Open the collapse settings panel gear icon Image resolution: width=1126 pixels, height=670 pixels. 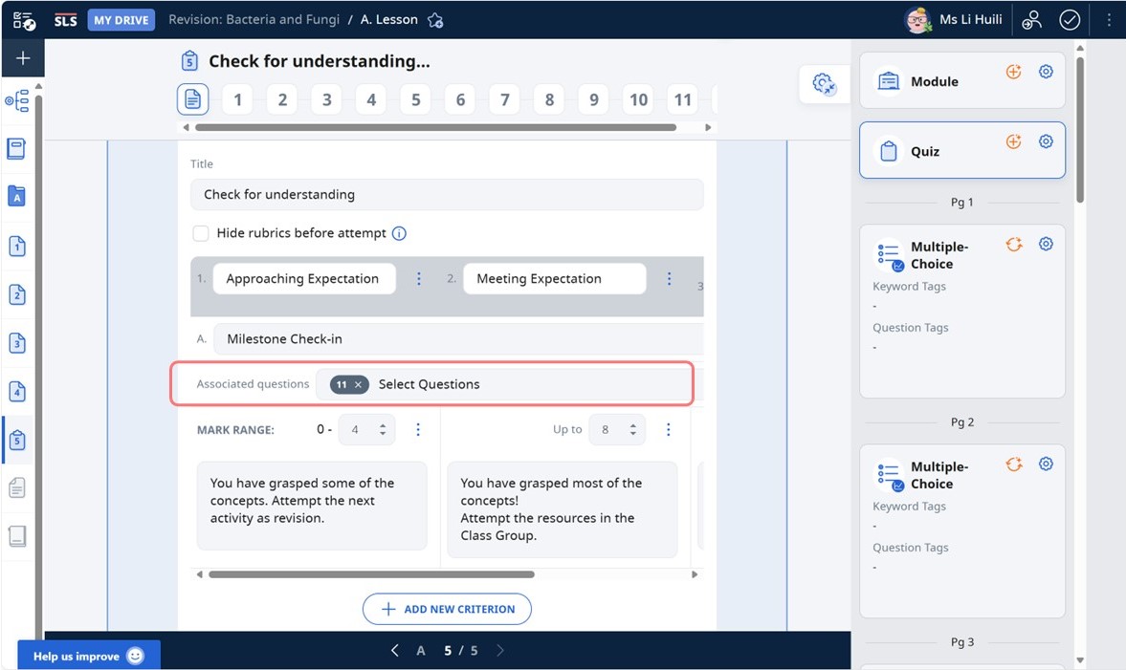824,84
